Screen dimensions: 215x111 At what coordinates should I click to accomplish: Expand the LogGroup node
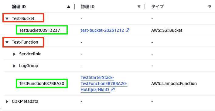(x=14, y=66)
